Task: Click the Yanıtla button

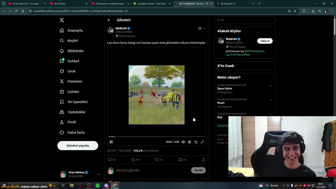Action: [x=198, y=170]
